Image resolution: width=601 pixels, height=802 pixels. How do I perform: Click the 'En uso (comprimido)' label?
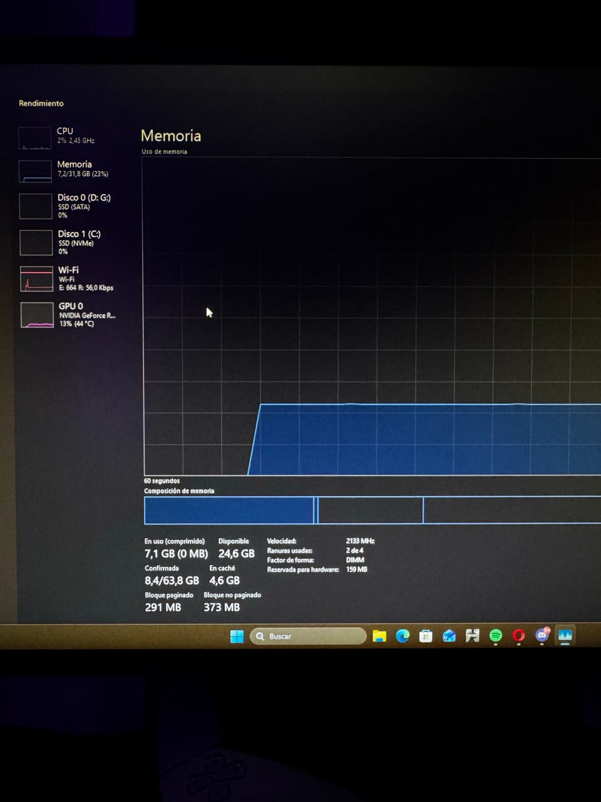click(x=175, y=541)
